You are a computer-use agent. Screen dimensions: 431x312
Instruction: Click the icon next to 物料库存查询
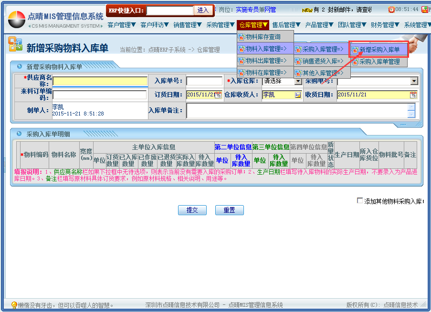pos(242,37)
